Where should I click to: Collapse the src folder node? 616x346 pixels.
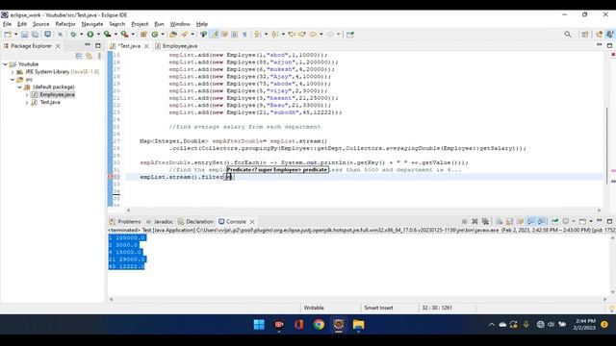[13, 79]
